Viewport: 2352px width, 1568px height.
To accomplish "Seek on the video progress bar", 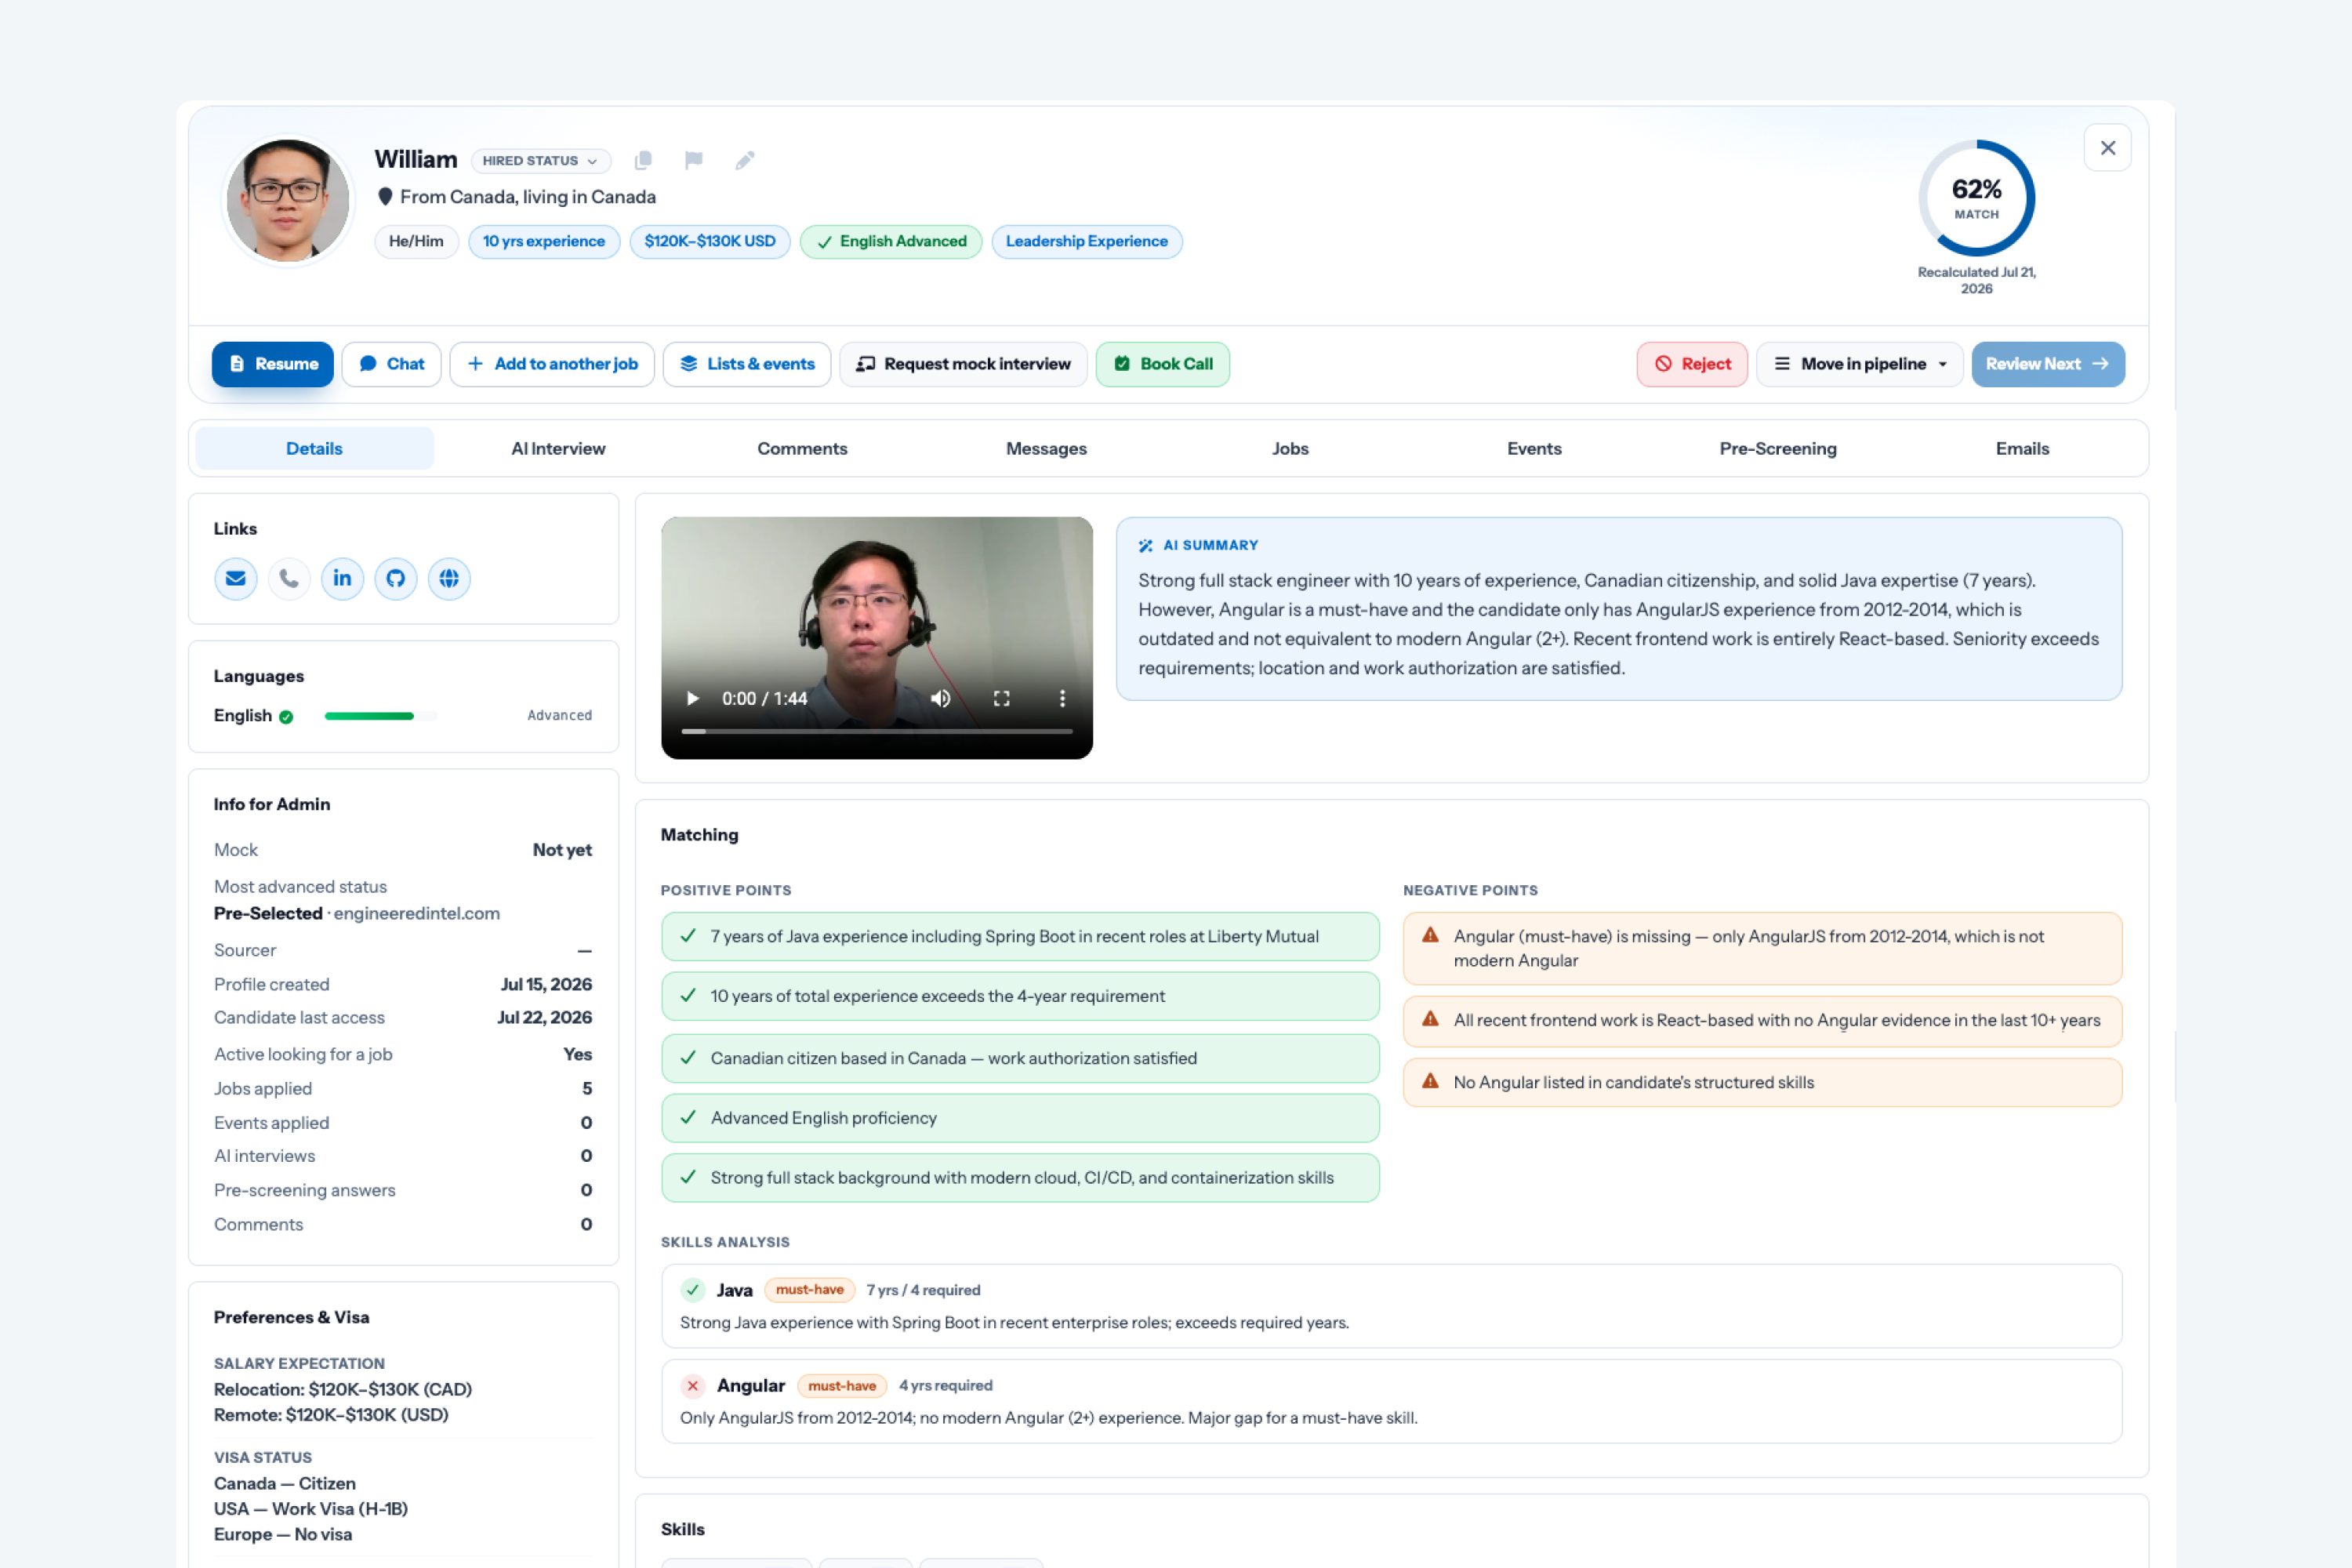I will click(877, 731).
